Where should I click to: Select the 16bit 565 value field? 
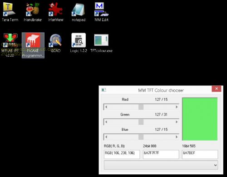(200, 154)
